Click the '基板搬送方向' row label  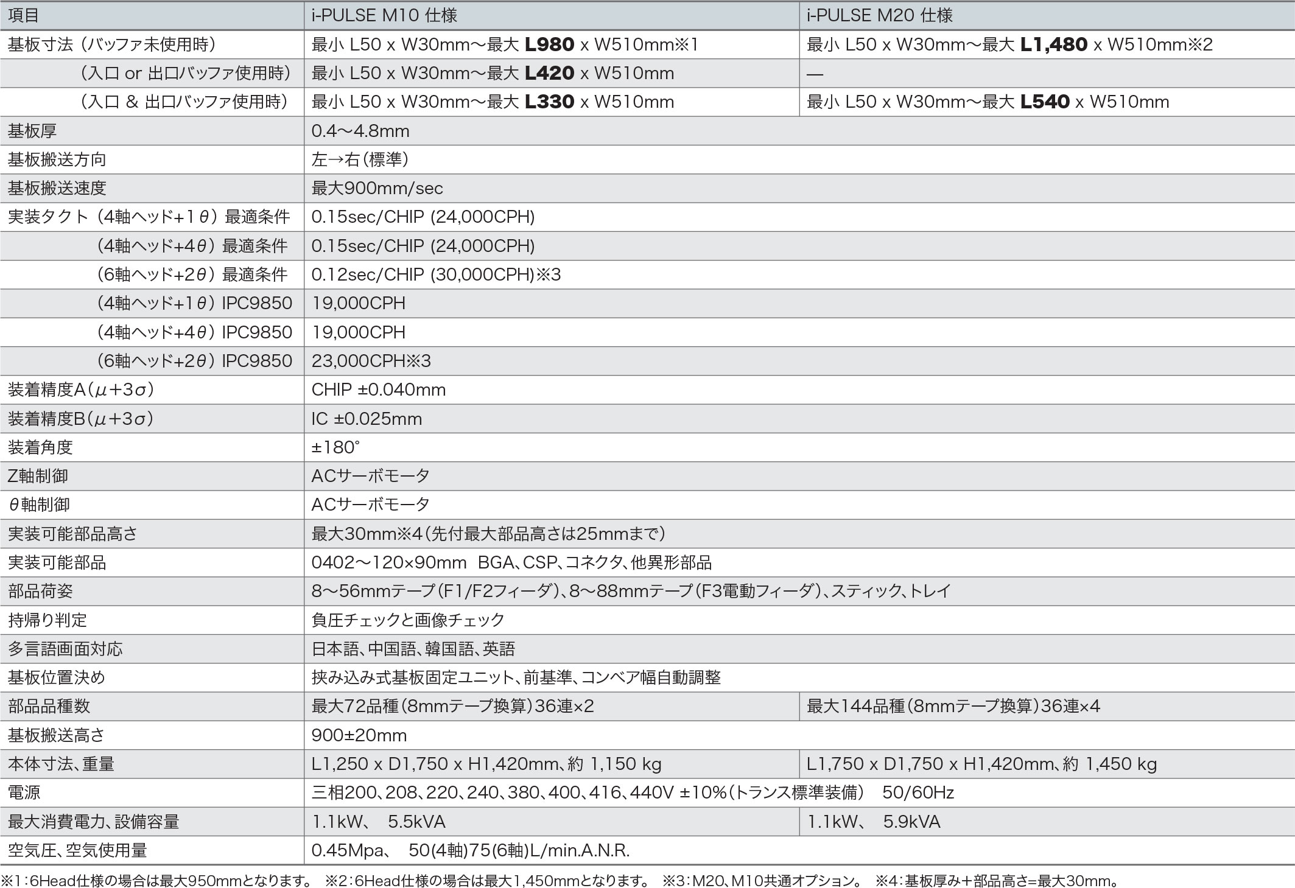click(57, 159)
